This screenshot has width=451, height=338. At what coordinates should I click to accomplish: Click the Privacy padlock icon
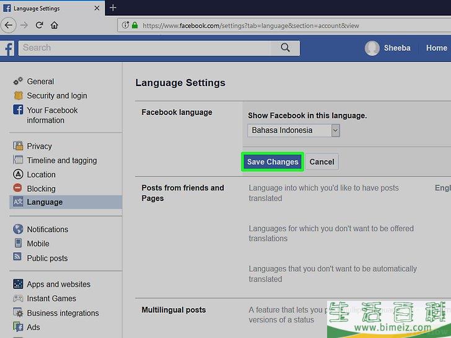[x=18, y=145]
